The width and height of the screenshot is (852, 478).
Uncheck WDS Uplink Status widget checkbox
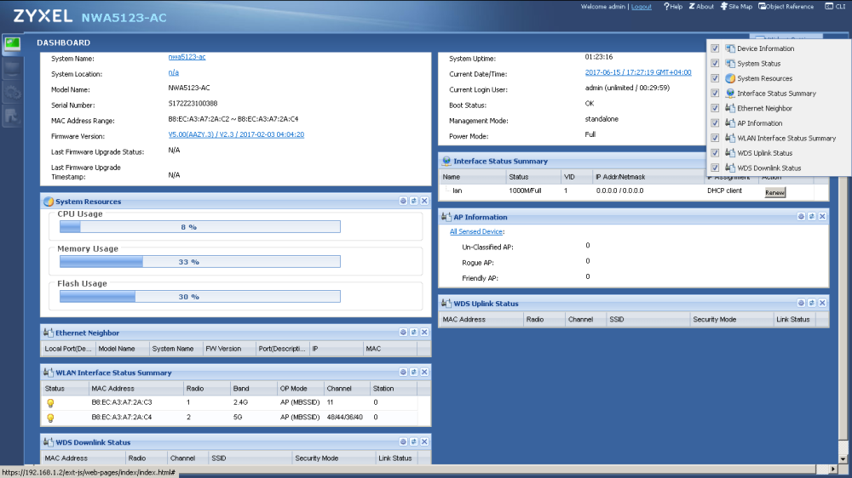click(715, 153)
